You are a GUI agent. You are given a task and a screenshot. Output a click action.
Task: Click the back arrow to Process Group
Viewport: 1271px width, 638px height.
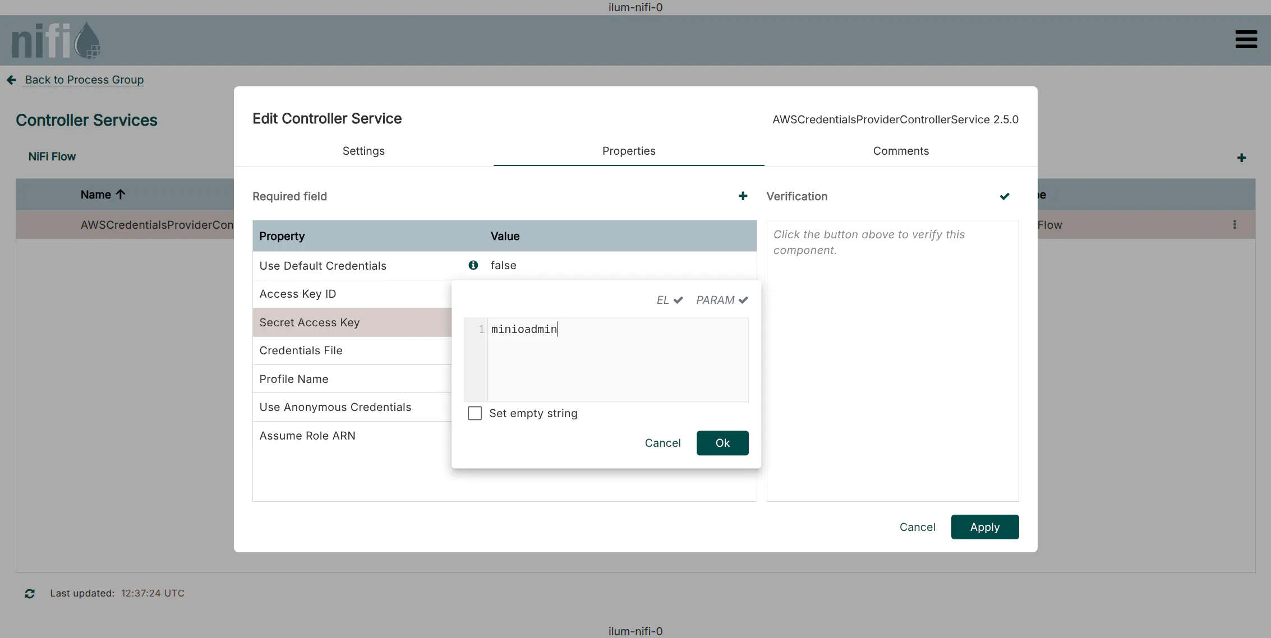(x=11, y=80)
